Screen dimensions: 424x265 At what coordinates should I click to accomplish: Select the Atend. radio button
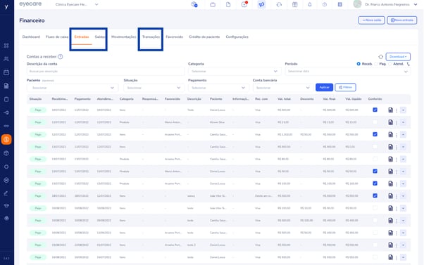coord(390,64)
